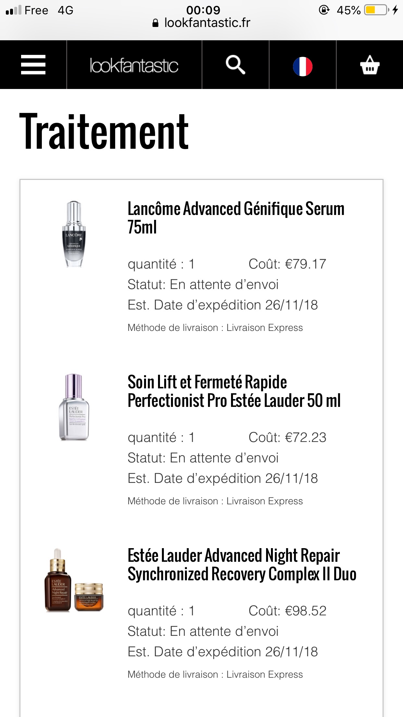Screen dimensions: 403x717
Task: Tap the cellular signal strength icon
Action: pyautogui.click(x=13, y=10)
